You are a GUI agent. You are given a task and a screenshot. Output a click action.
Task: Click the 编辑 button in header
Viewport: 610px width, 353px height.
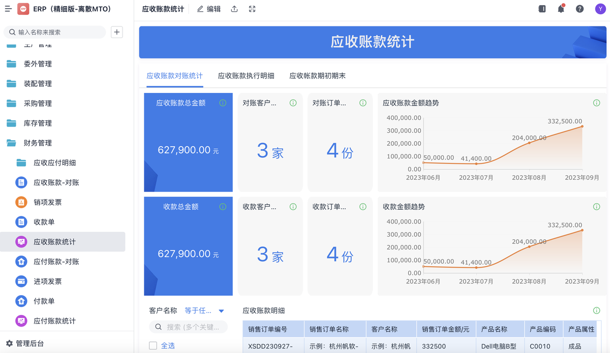209,9
